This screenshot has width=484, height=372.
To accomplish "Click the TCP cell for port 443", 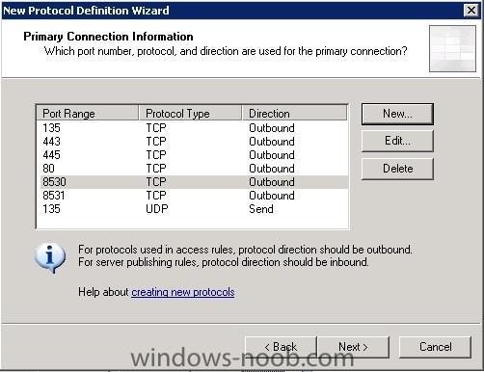I will click(156, 142).
